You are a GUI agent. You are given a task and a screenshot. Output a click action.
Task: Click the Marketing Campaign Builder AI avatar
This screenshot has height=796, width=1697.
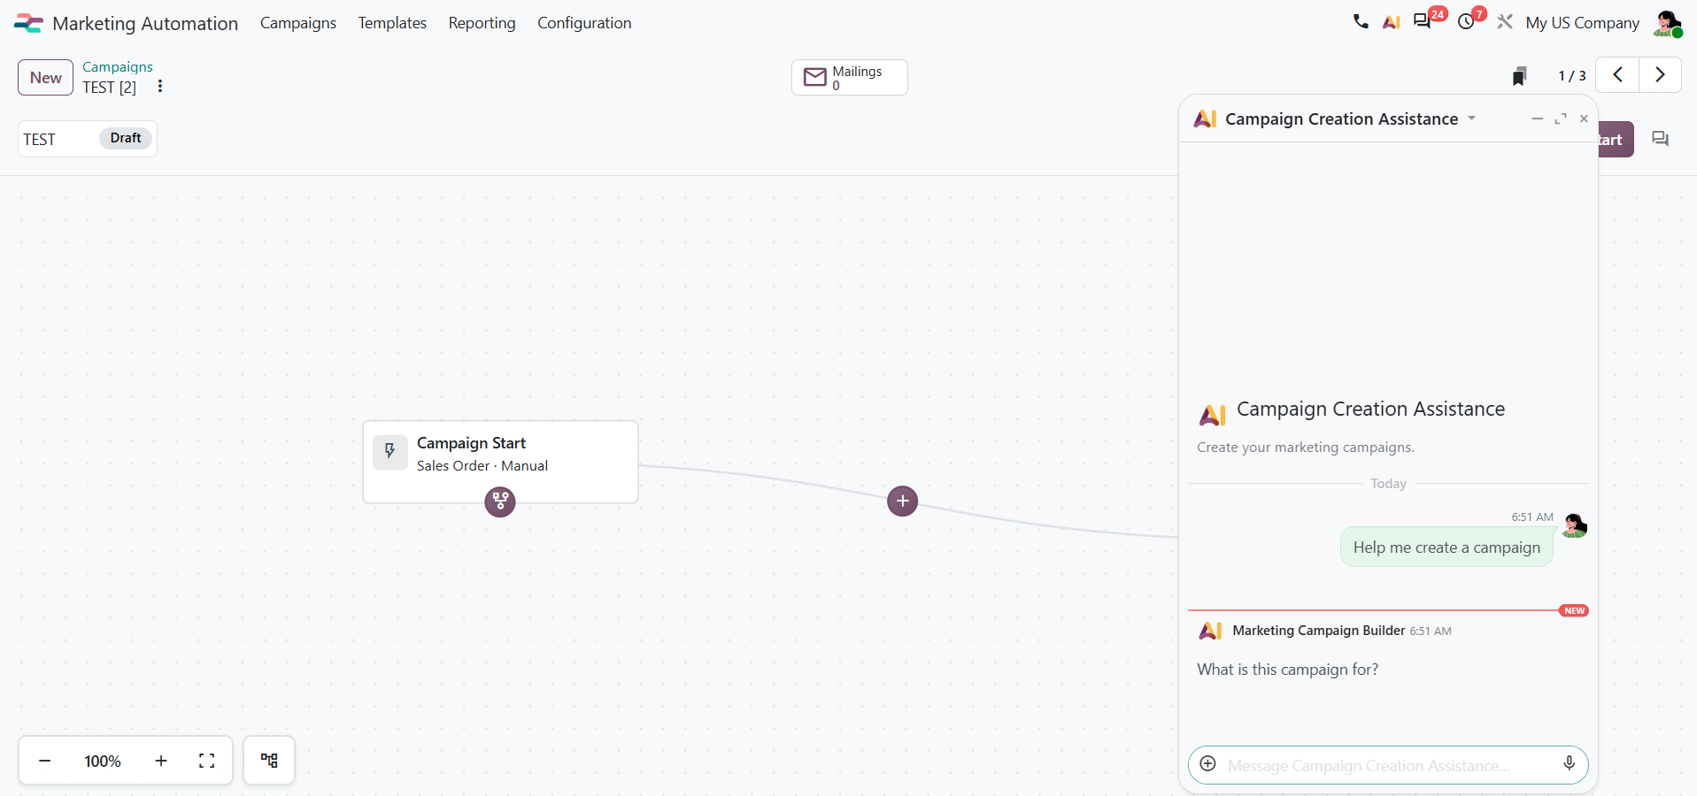1210,631
